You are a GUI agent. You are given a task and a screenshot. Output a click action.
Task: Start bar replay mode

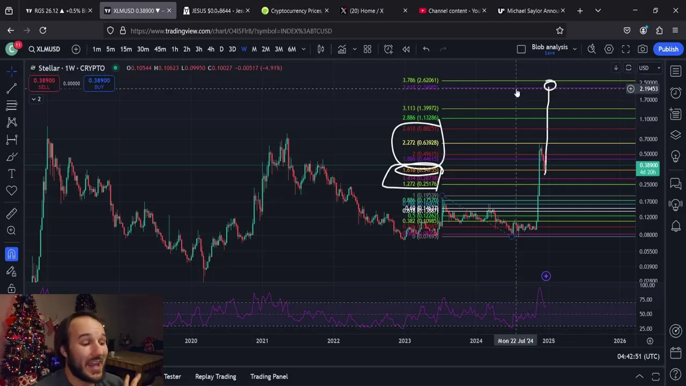[406, 49]
